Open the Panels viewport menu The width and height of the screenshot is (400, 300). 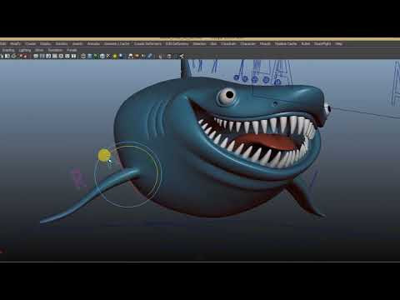point(72,50)
